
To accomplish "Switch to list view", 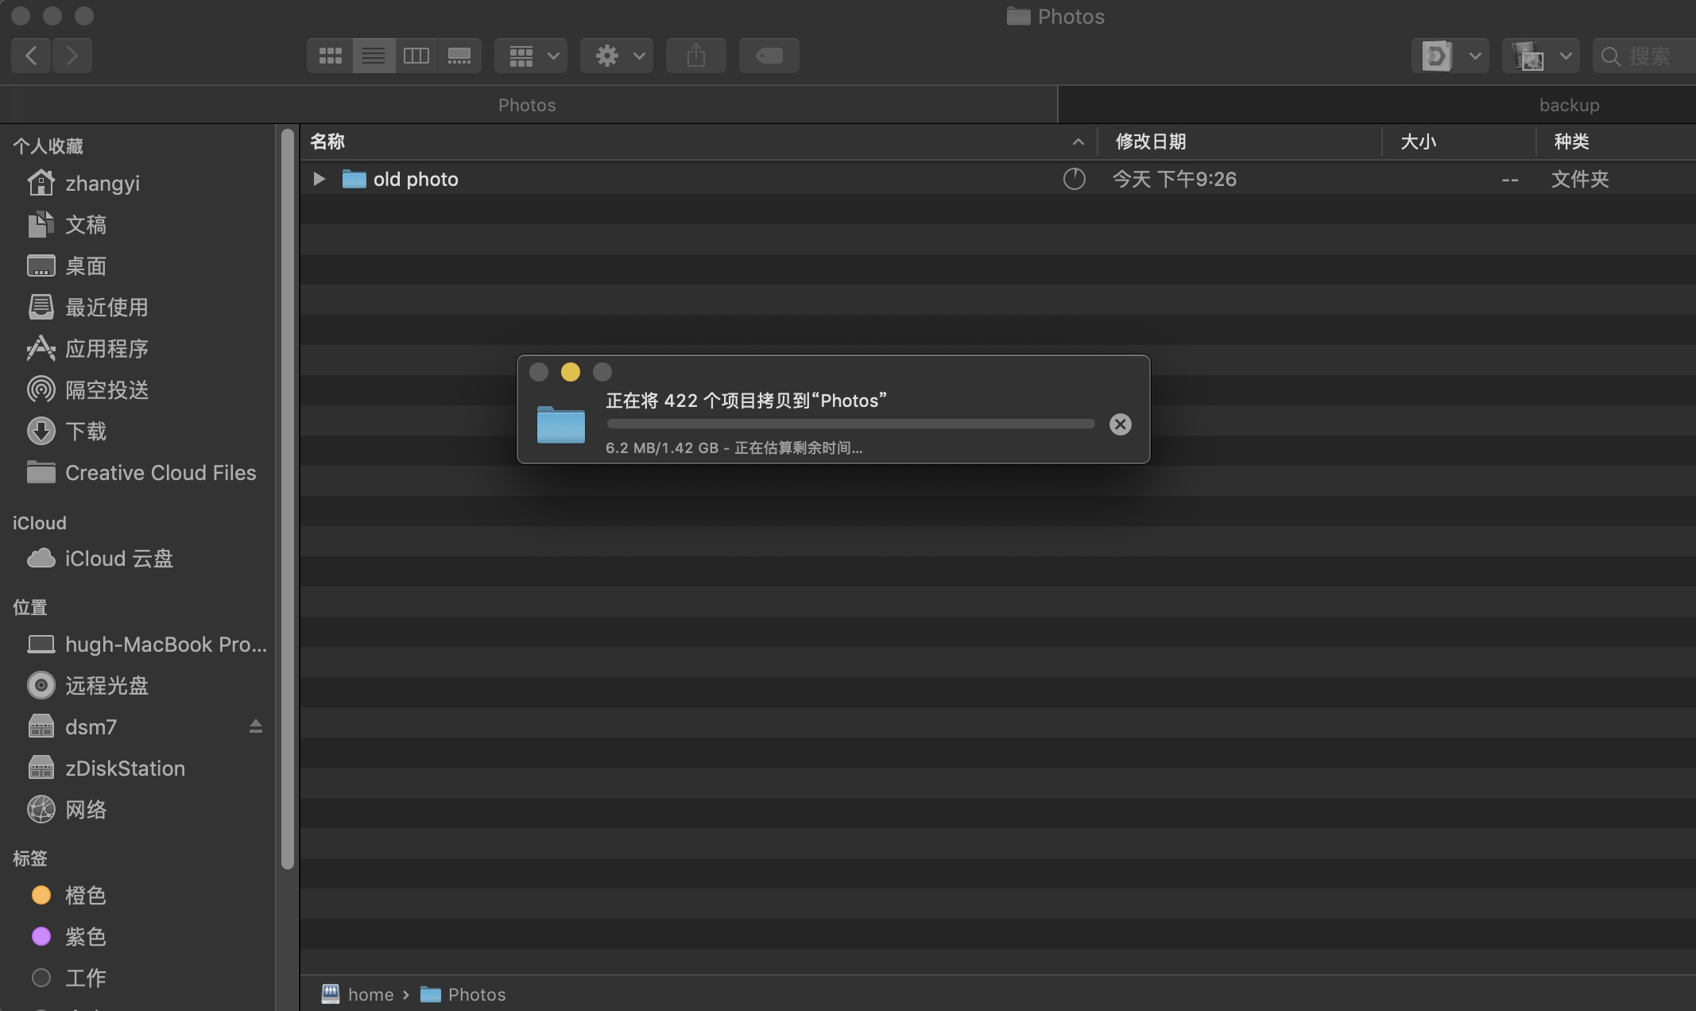I will [x=374, y=56].
